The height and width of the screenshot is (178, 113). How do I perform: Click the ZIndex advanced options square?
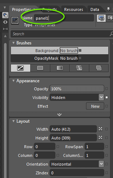[x=106, y=173]
